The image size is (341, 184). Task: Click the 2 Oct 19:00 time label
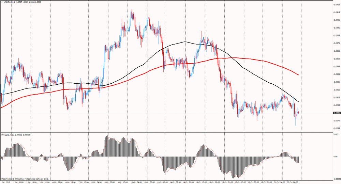(31, 182)
